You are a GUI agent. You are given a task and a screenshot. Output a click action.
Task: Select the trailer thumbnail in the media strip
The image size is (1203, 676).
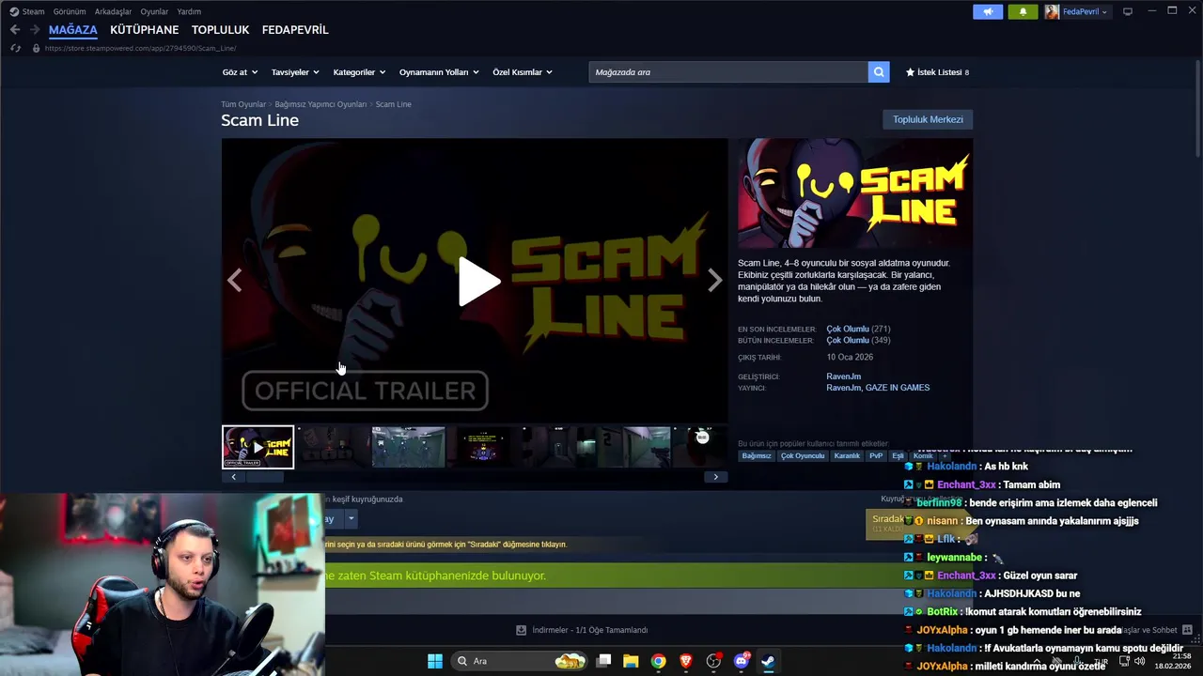pos(258,447)
